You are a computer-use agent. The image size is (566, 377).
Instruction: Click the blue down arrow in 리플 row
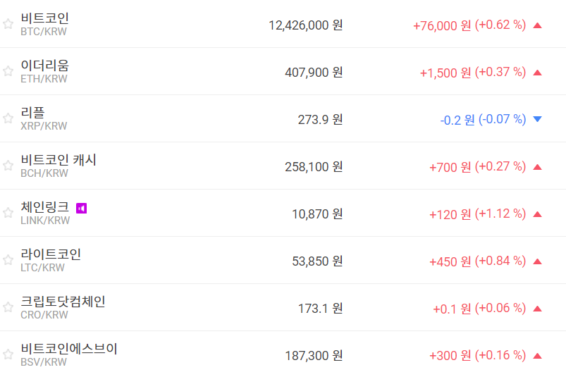coord(538,120)
